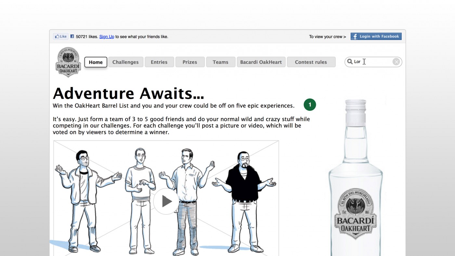Click the green number 1 marker
455x256 pixels.
[310, 105]
